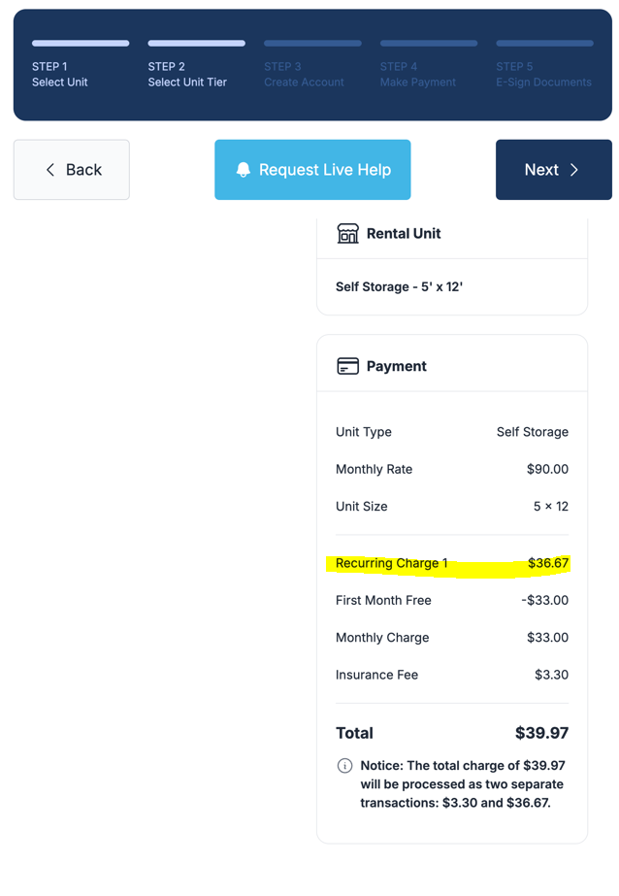Click the bell icon in Request Live Help

pos(245,169)
